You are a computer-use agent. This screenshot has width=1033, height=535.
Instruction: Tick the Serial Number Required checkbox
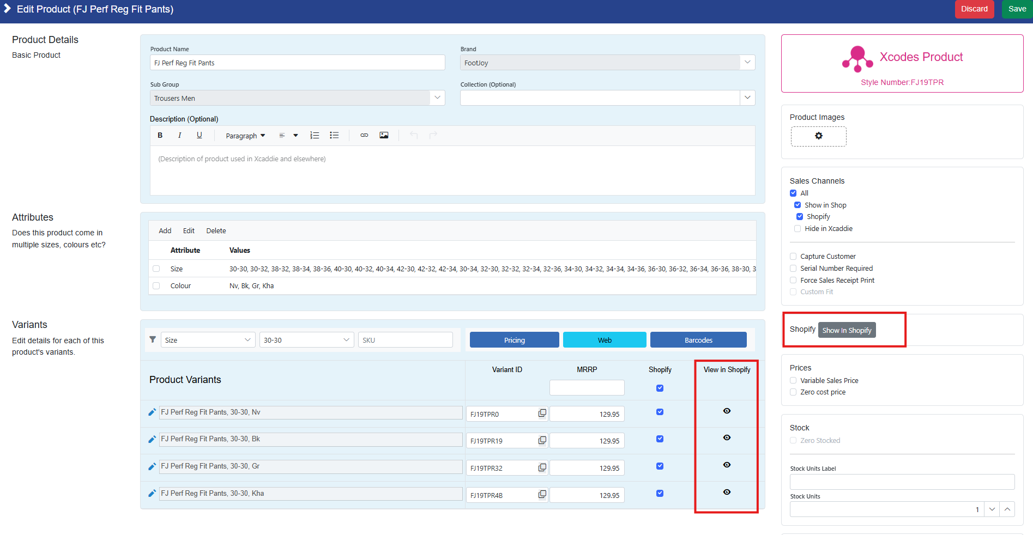pos(793,269)
